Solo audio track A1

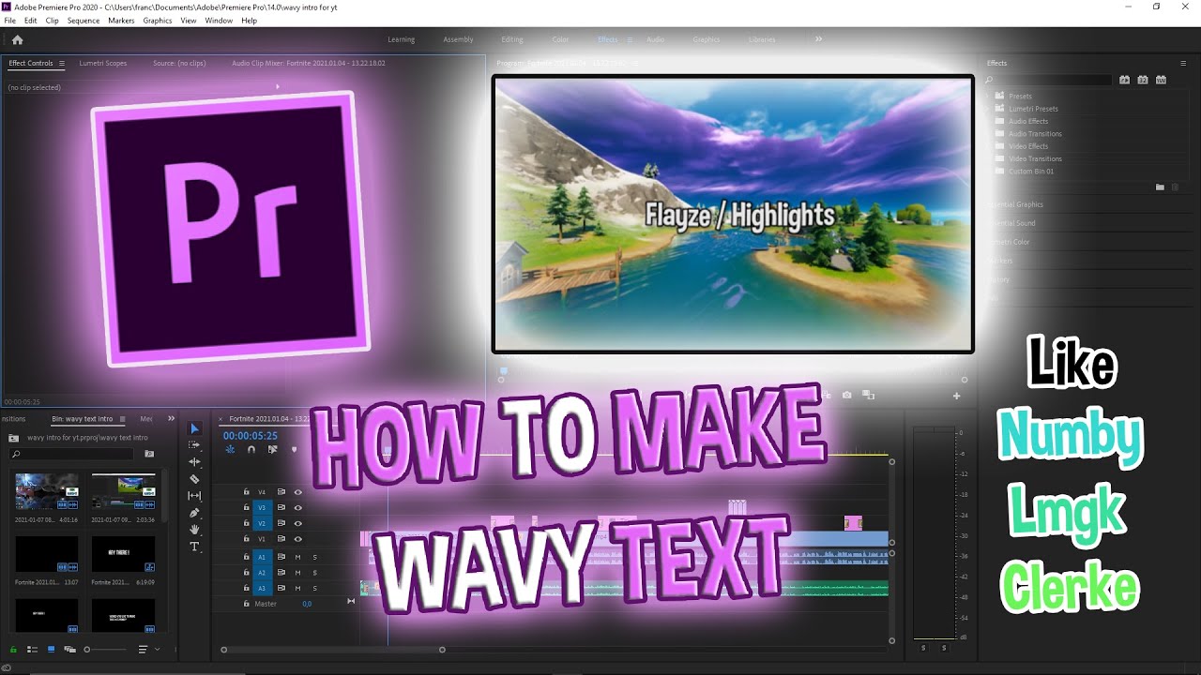tap(315, 557)
